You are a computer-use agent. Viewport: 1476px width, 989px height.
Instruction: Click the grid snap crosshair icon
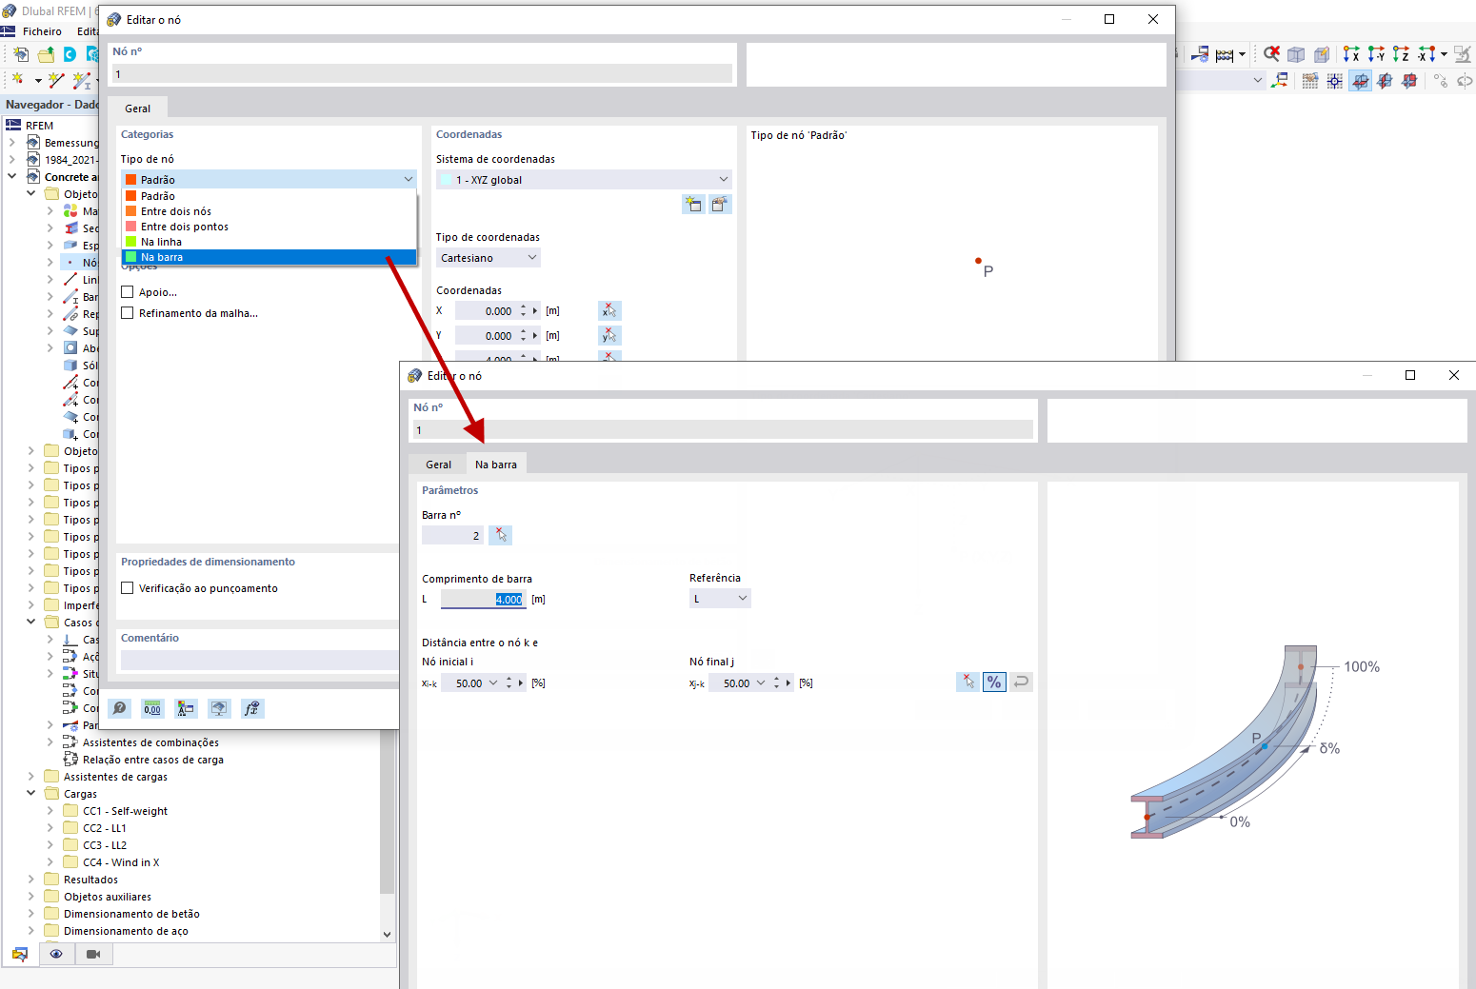point(1335,81)
